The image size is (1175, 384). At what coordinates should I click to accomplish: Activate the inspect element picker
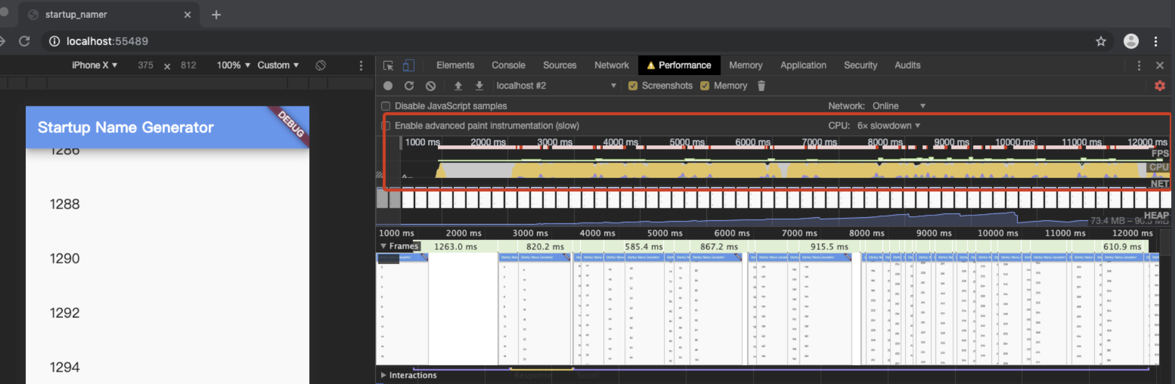[388, 65]
